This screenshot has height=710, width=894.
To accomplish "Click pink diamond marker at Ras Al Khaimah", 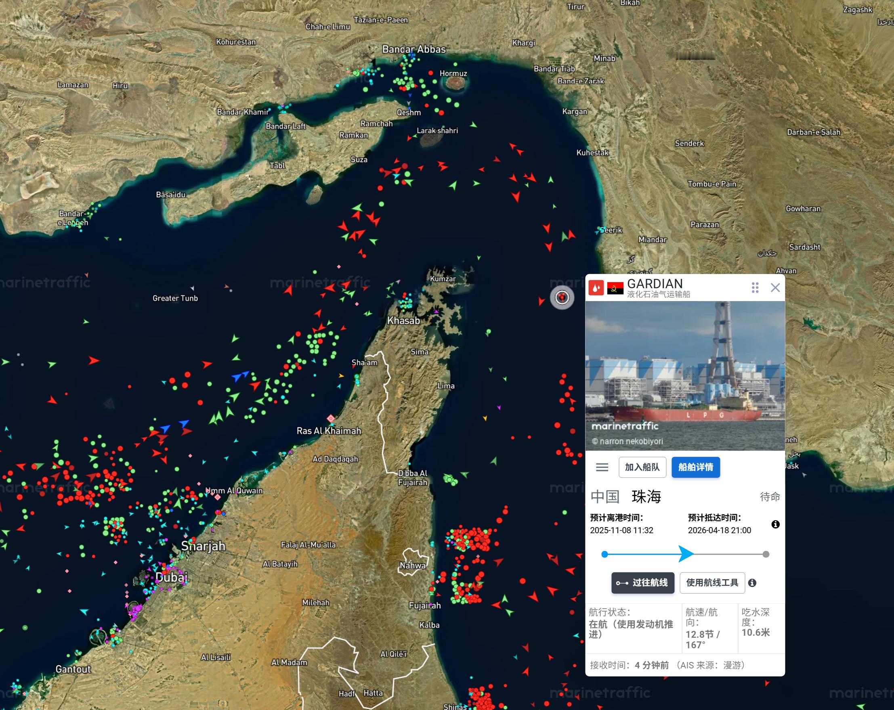I will (331, 418).
